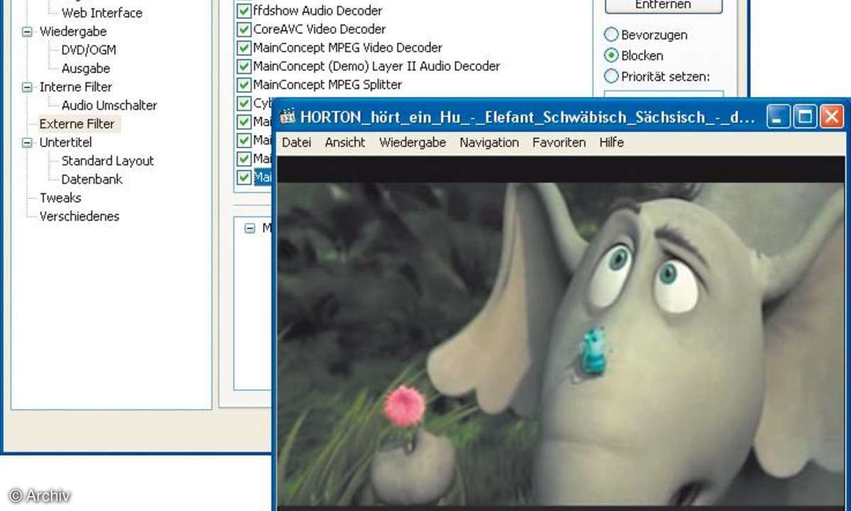The height and width of the screenshot is (511, 851).
Task: Maximize the HORTON video player window
Action: point(806,116)
